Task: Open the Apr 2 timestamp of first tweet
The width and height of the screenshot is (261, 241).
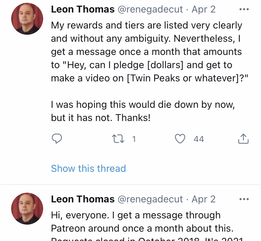Action: [204, 9]
